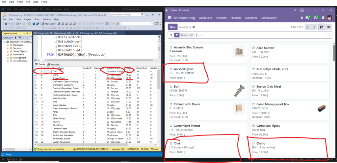Open the debug bug icon in Odoo
The height and width of the screenshot is (163, 337).
click(x=302, y=18)
